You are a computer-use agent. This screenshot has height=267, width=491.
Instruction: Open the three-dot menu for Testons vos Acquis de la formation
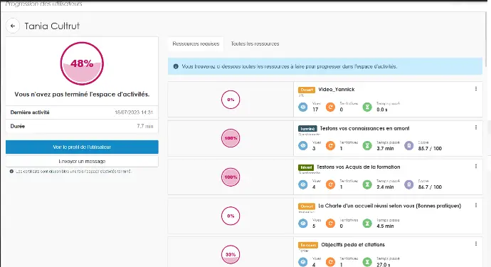pyautogui.click(x=475, y=167)
